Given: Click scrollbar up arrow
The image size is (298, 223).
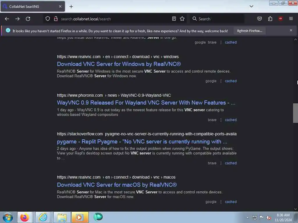Looking at the screenshot, I should [295, 39].
